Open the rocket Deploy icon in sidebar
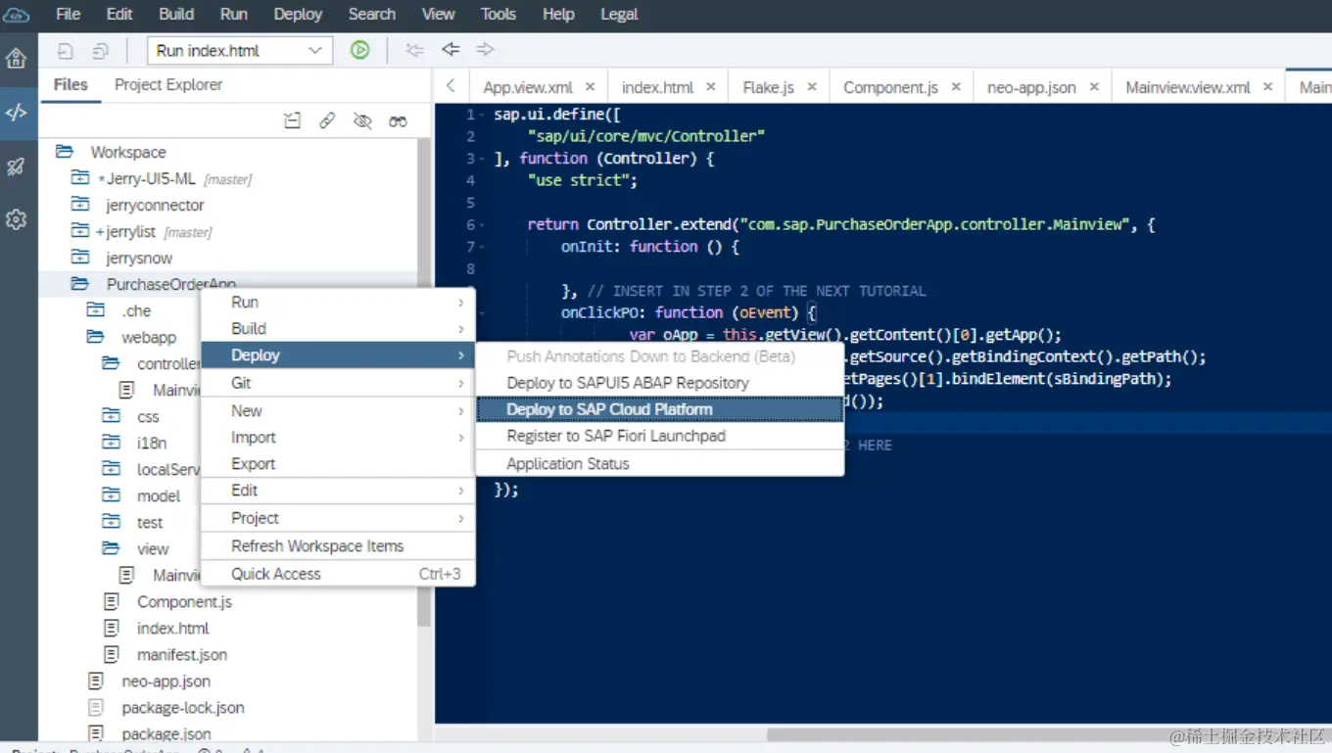1332x753 pixels. [16, 166]
